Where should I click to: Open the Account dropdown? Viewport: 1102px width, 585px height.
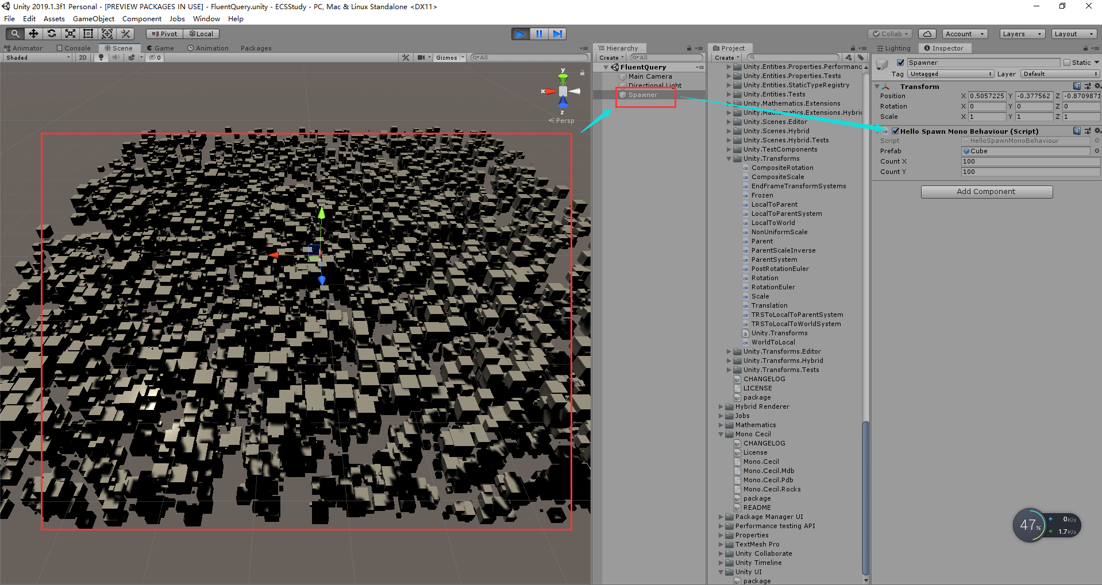pyautogui.click(x=965, y=34)
